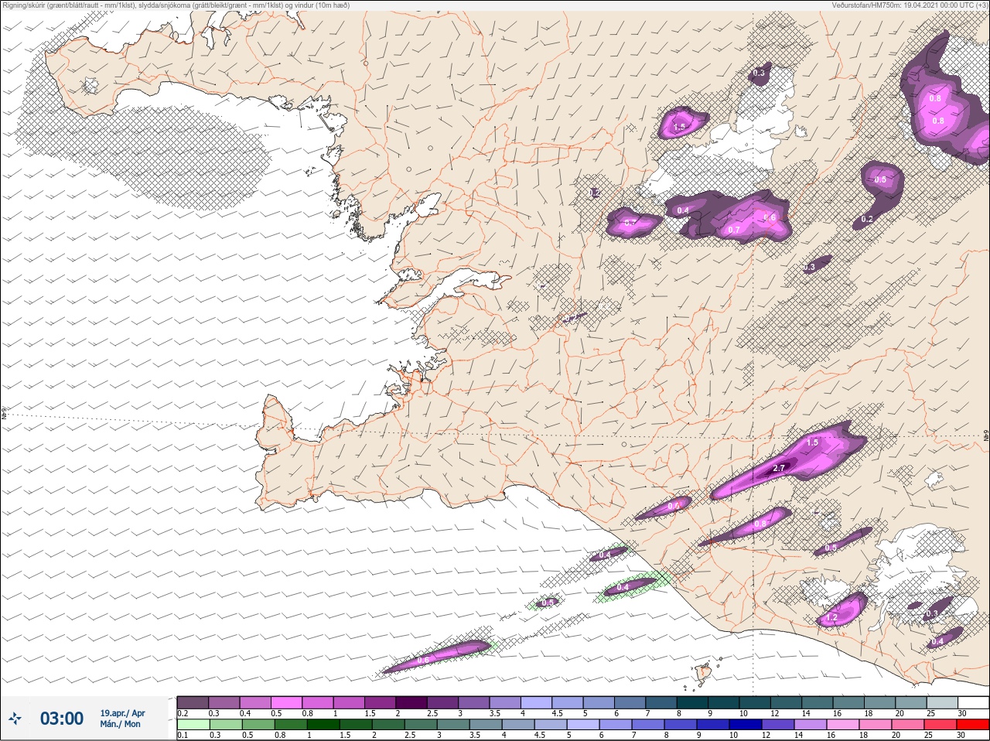Screen dimensions: 990x741
Task: Click the 2.7 precipitation value on the map
Action: pos(779,468)
